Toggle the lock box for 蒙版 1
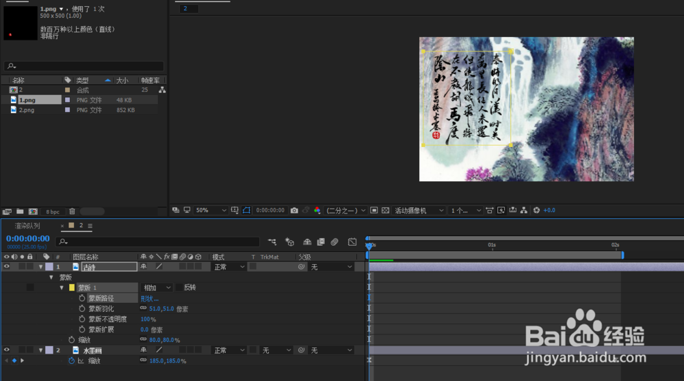684x381 pixels. (30, 287)
